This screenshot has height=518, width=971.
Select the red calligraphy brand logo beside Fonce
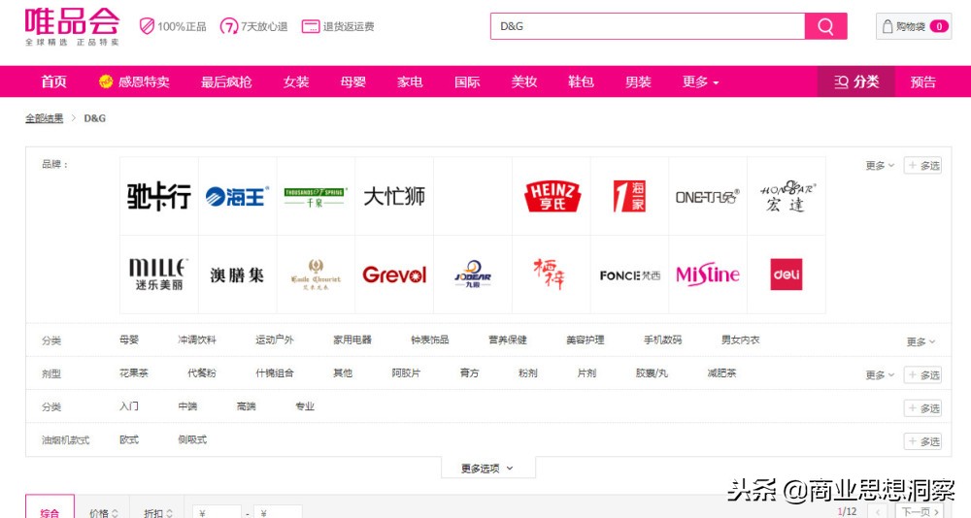click(552, 275)
